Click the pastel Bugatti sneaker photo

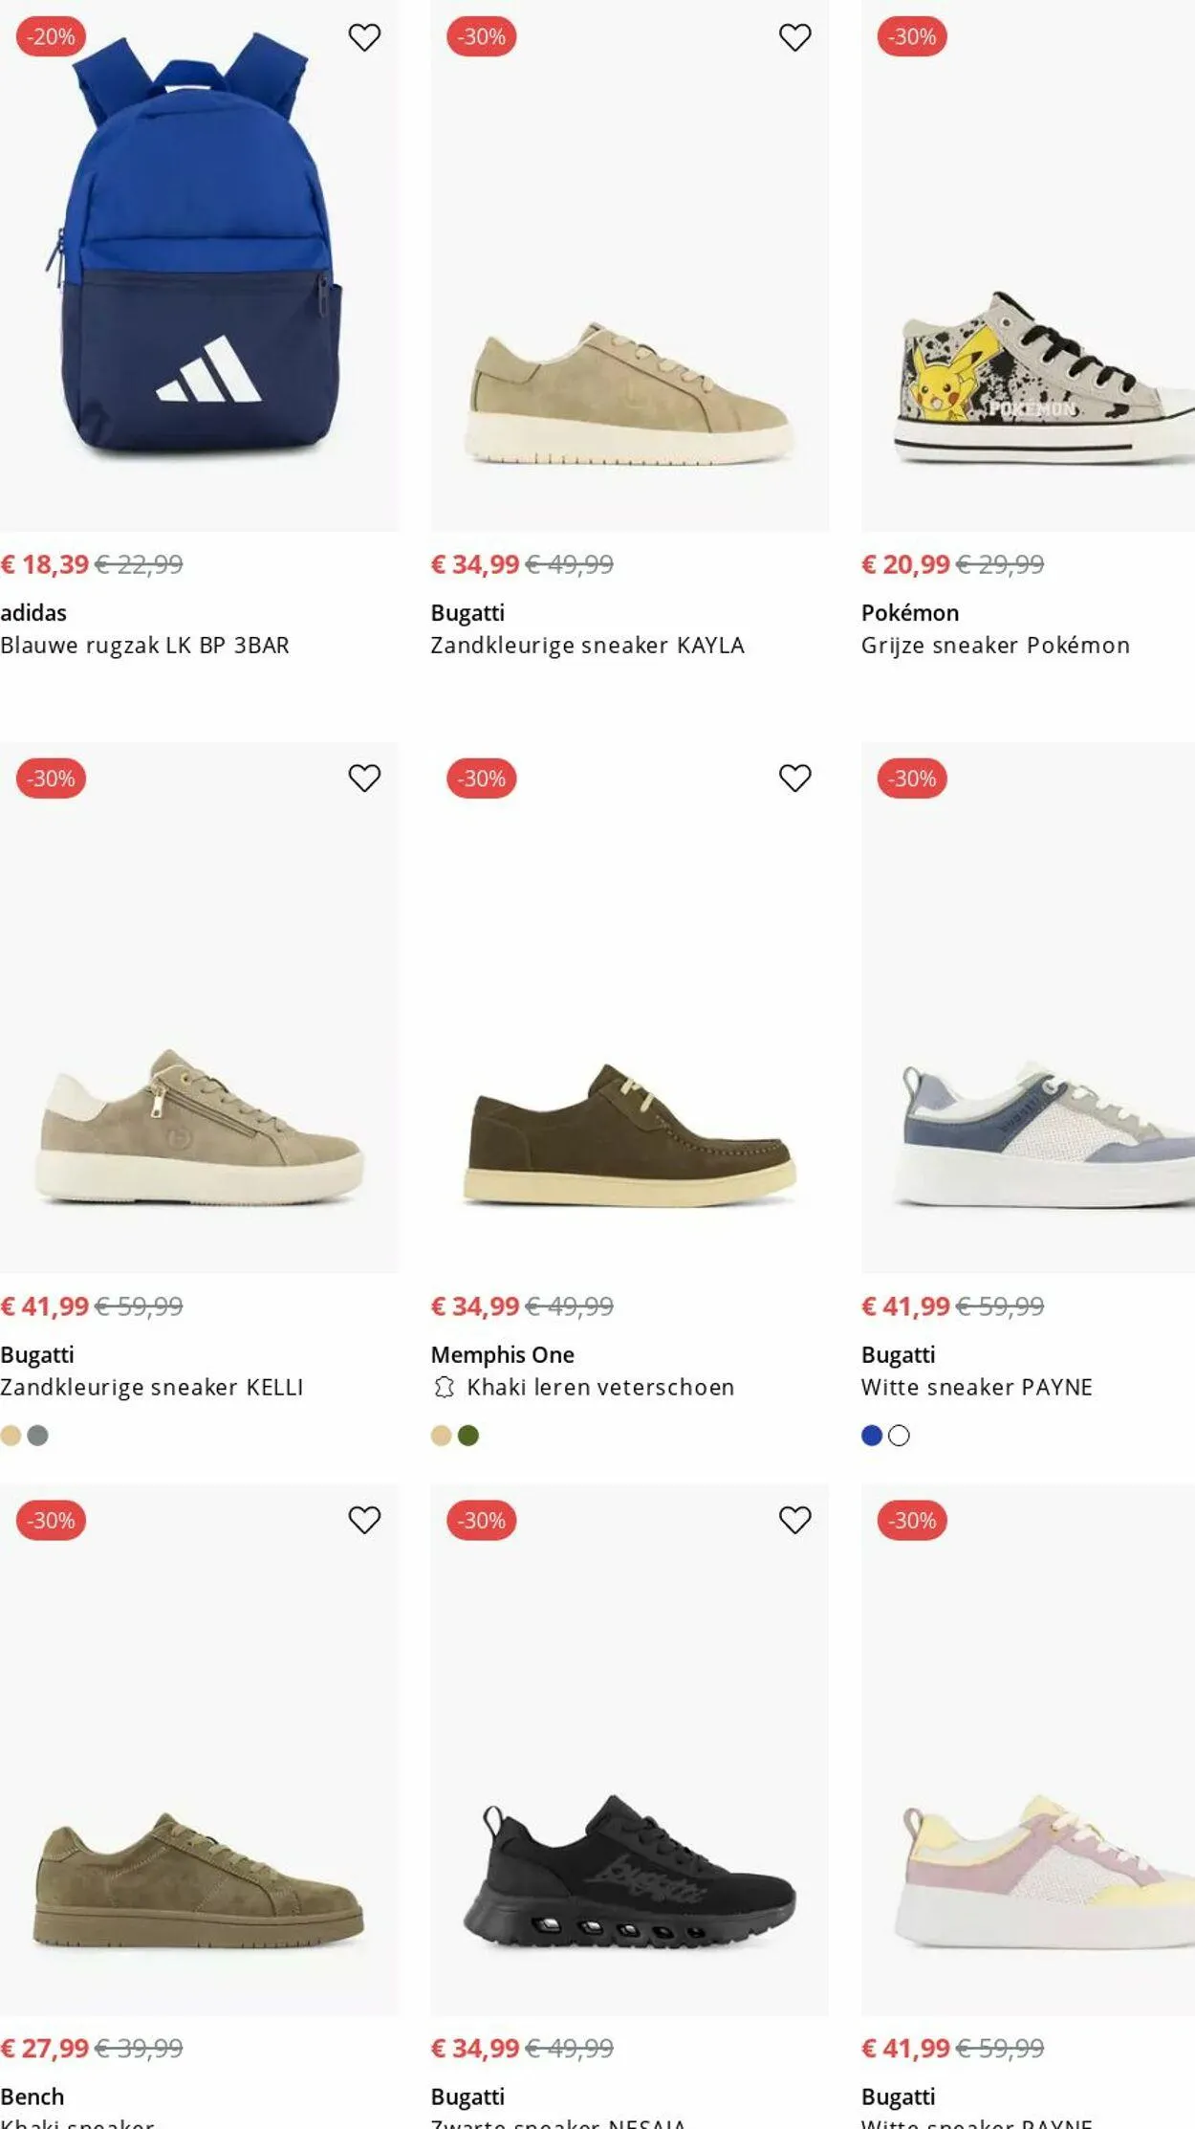pyautogui.click(x=1028, y=1875)
